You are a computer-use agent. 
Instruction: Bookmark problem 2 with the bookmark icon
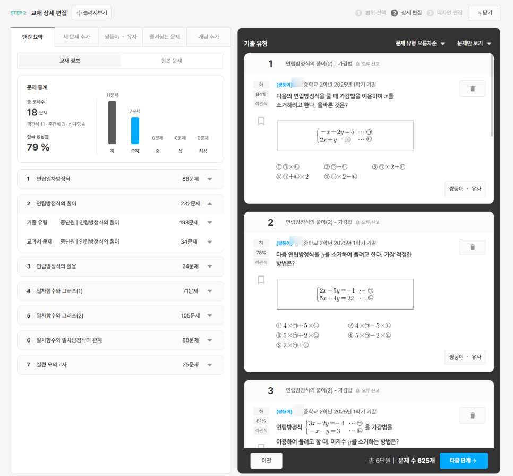click(x=261, y=280)
